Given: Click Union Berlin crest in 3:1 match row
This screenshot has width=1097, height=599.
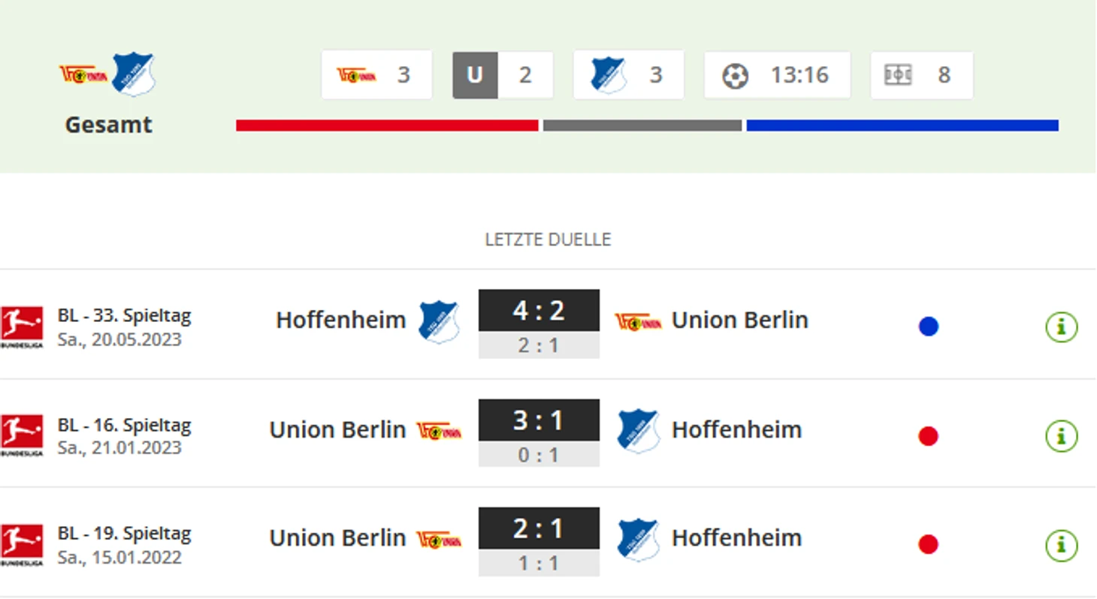Looking at the screenshot, I should (439, 430).
